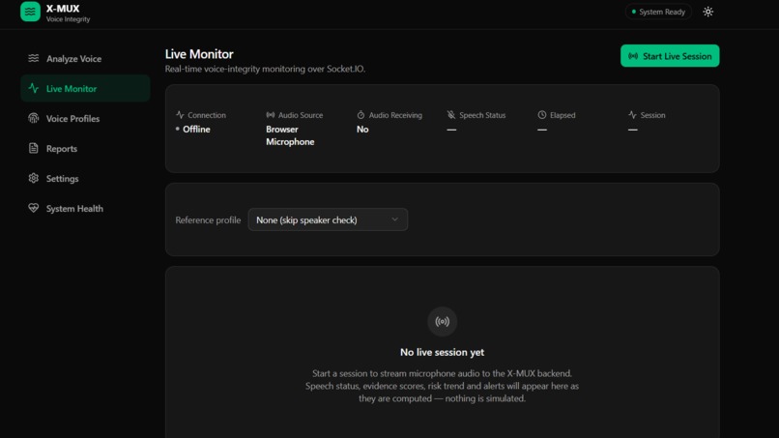Click the Session pulse icon
Screen dimensions: 779x438
point(632,115)
